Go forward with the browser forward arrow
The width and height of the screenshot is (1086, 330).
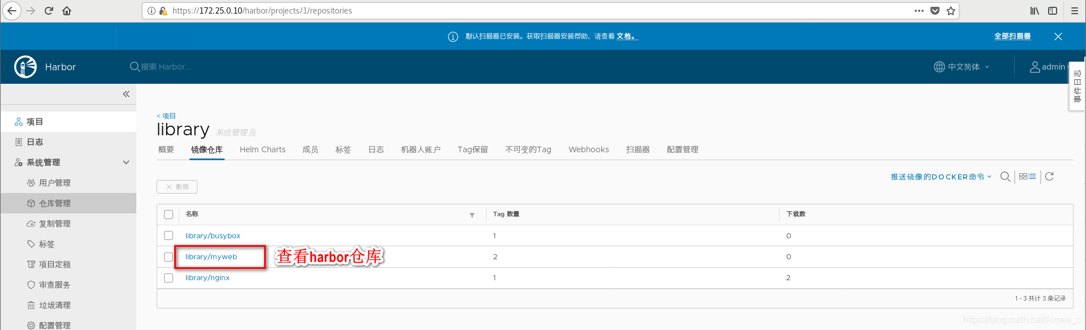click(x=31, y=11)
